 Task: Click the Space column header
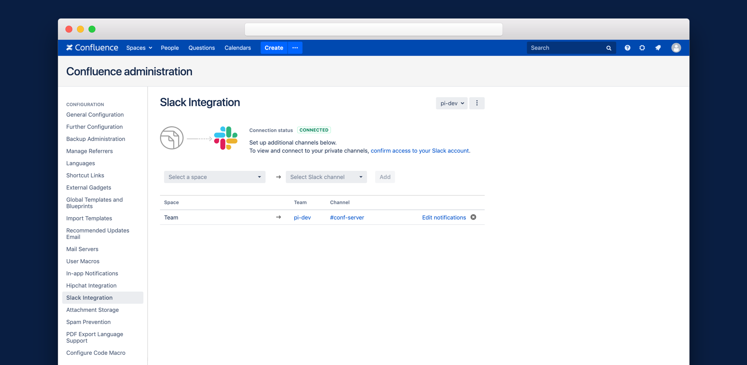(171, 202)
